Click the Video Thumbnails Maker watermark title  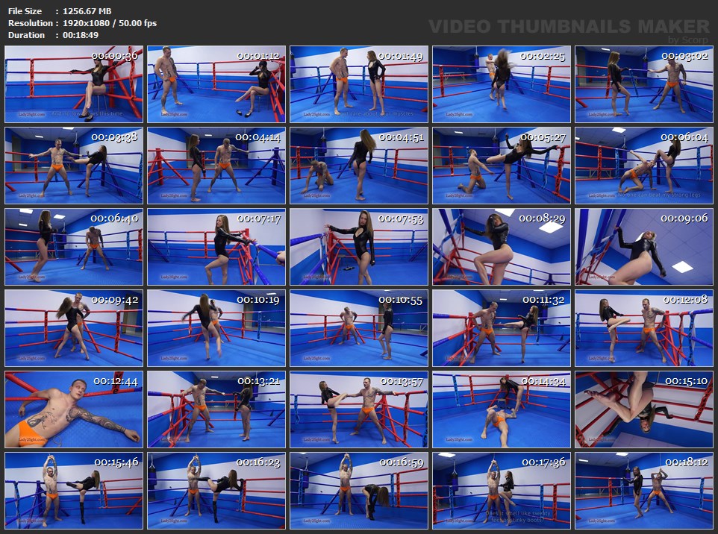(569, 27)
